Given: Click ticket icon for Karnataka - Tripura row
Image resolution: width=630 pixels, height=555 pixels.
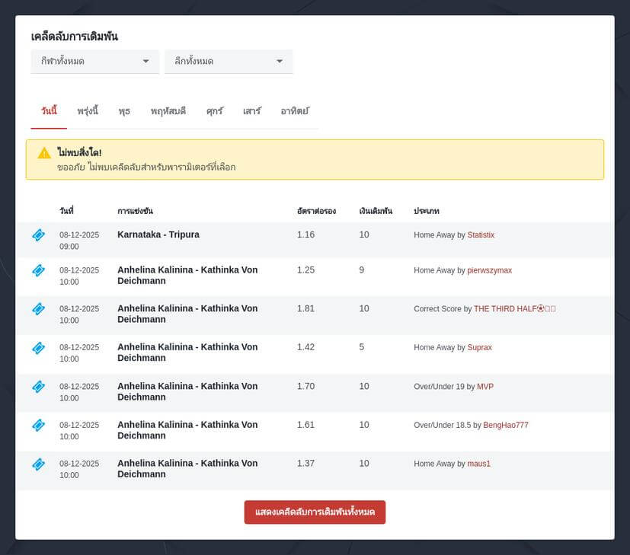Looking at the screenshot, I should [38, 235].
